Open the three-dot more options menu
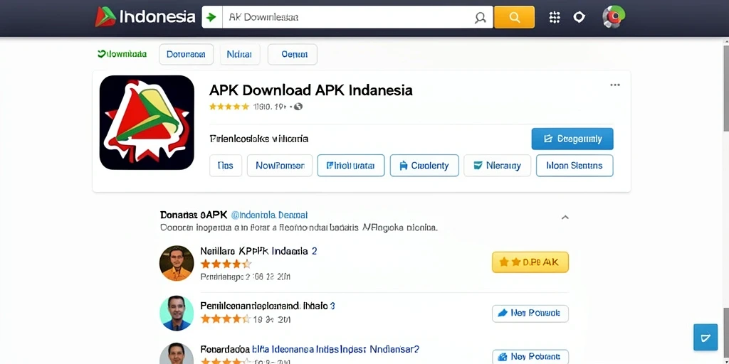The height and width of the screenshot is (364, 729). tap(615, 85)
